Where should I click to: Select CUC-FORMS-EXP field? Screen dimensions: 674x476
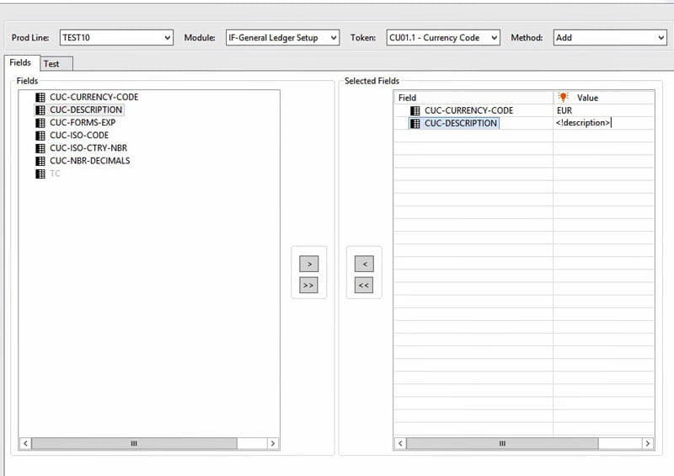click(x=83, y=122)
